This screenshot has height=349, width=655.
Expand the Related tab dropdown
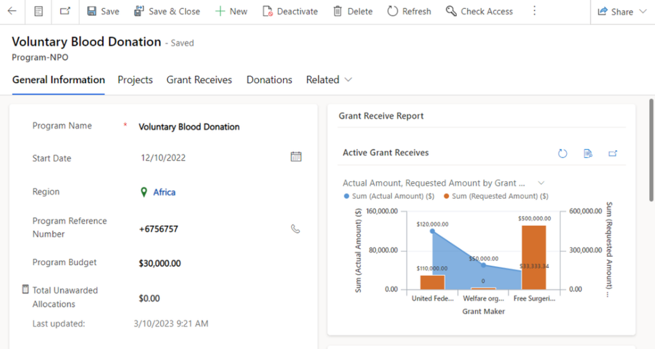pyautogui.click(x=348, y=80)
